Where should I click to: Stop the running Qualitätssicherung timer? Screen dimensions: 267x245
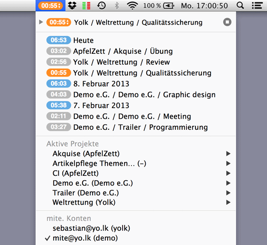(227, 22)
